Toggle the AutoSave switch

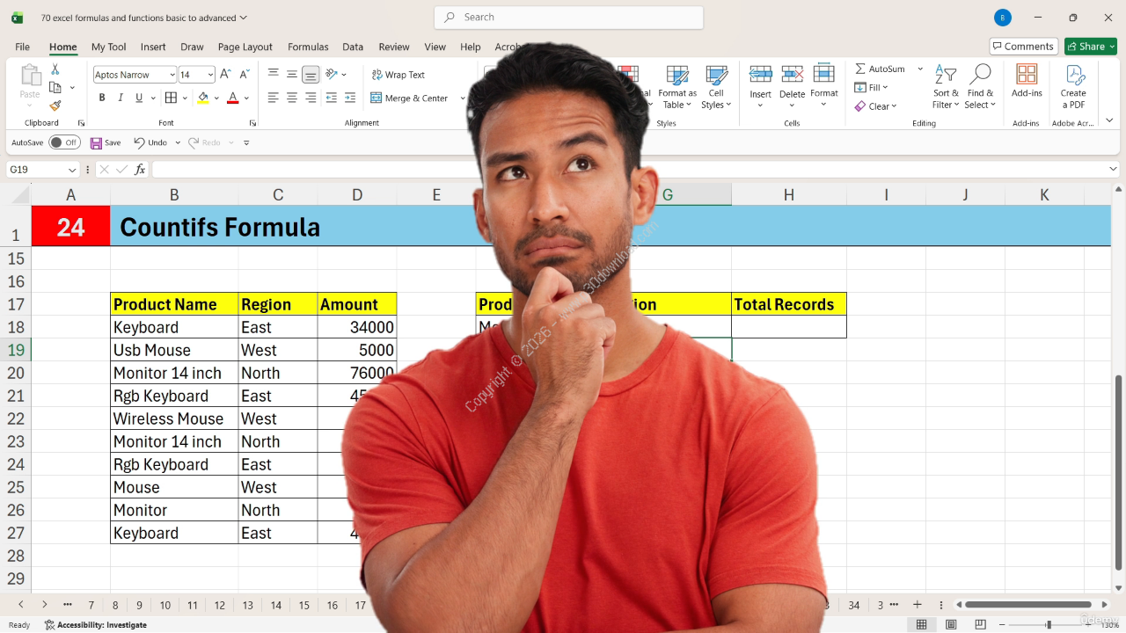point(63,142)
